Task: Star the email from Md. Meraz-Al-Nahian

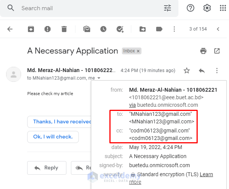Action: point(187,71)
